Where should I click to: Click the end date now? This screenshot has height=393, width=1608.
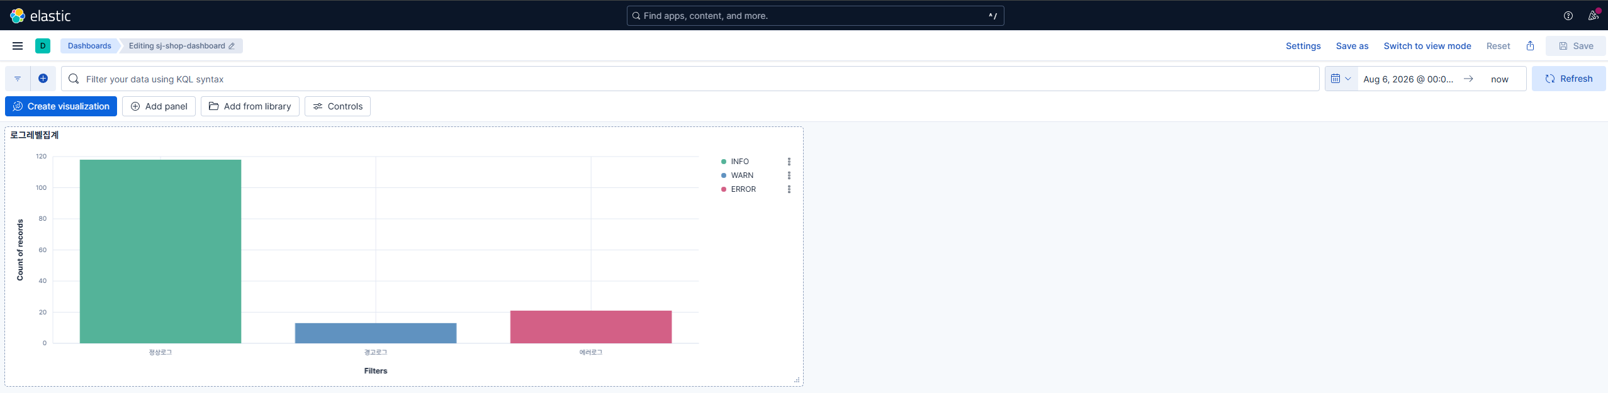[x=1499, y=79]
